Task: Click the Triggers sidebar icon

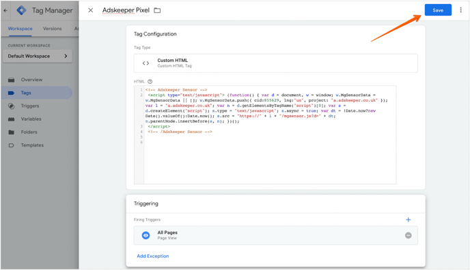Action: (x=12, y=106)
